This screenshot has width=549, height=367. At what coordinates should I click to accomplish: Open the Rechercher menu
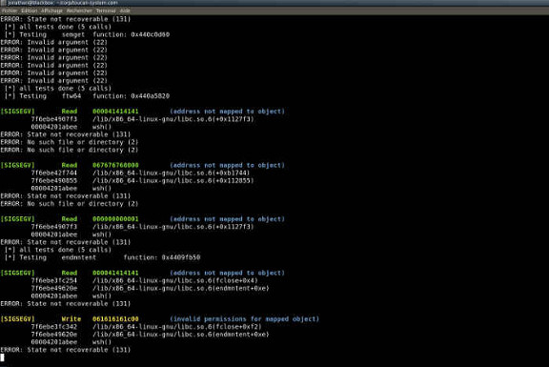coord(79,10)
